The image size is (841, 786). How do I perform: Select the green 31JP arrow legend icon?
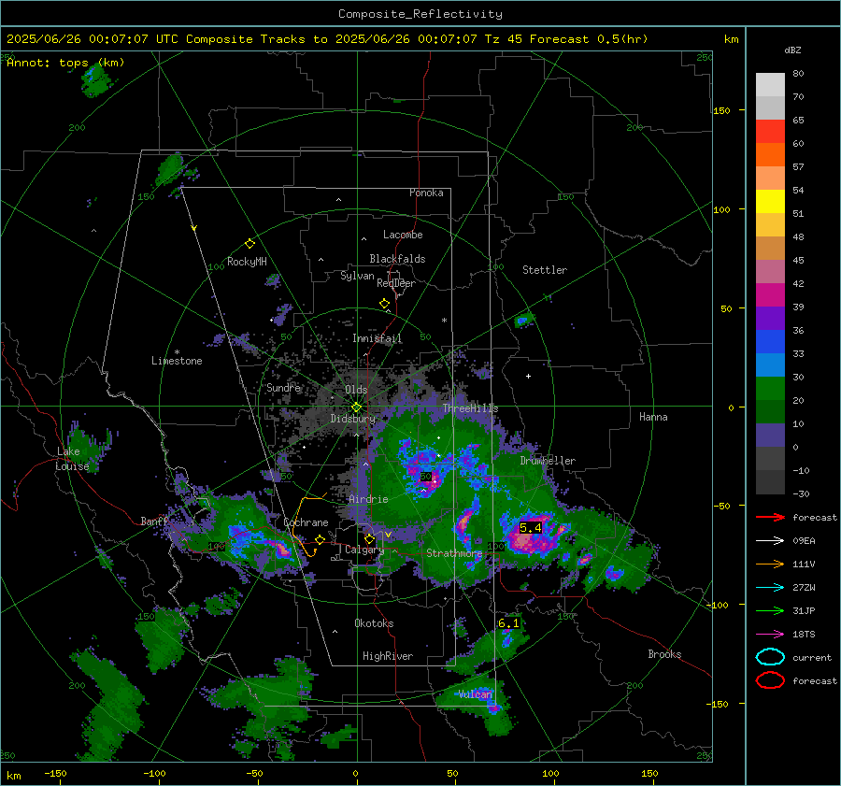pos(770,610)
